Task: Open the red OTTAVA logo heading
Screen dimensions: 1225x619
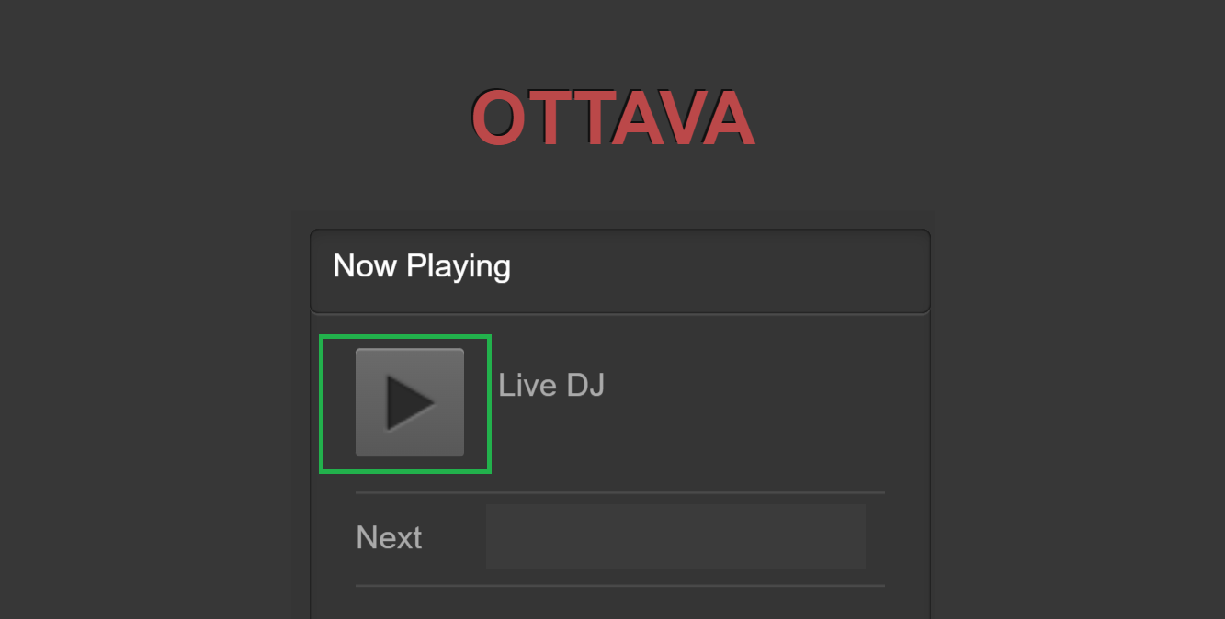Action: pos(612,119)
